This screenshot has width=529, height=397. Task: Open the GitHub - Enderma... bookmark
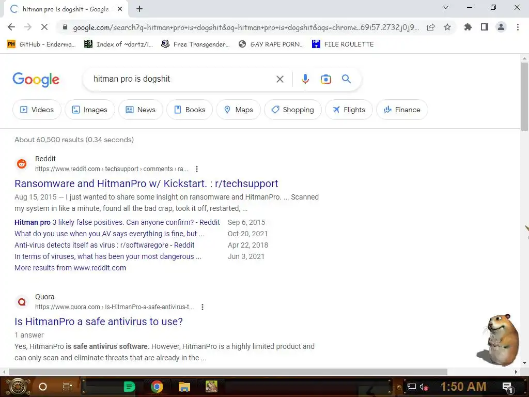pos(41,44)
